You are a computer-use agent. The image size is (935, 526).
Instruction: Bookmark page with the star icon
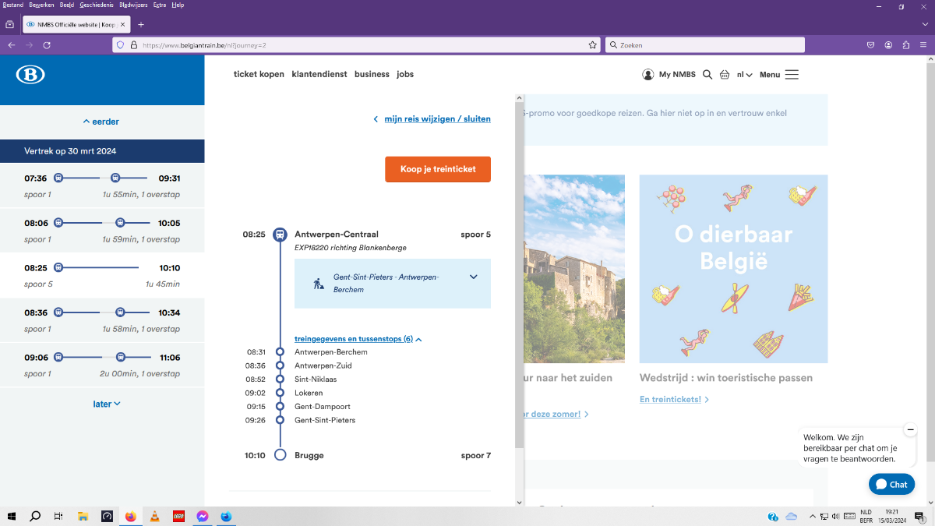coord(593,45)
